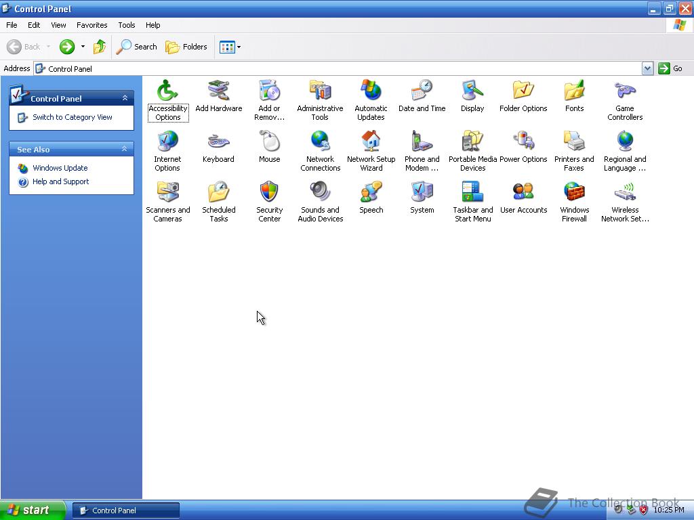Open Add Hardware wizard icon

[x=219, y=91]
